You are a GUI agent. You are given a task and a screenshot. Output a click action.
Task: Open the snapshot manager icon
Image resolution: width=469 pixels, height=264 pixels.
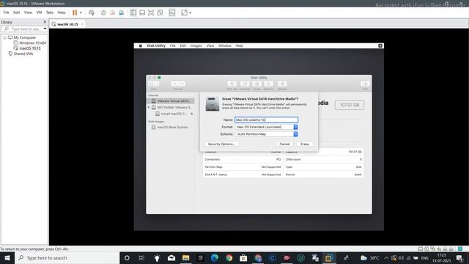(121, 12)
